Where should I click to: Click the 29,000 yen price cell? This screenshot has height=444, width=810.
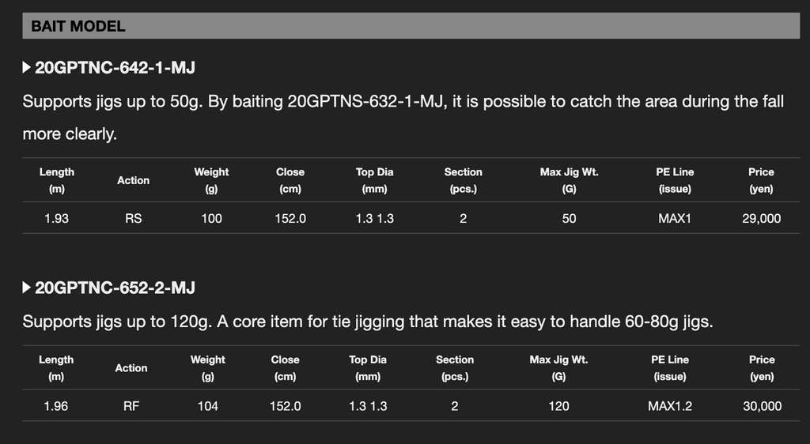(761, 219)
